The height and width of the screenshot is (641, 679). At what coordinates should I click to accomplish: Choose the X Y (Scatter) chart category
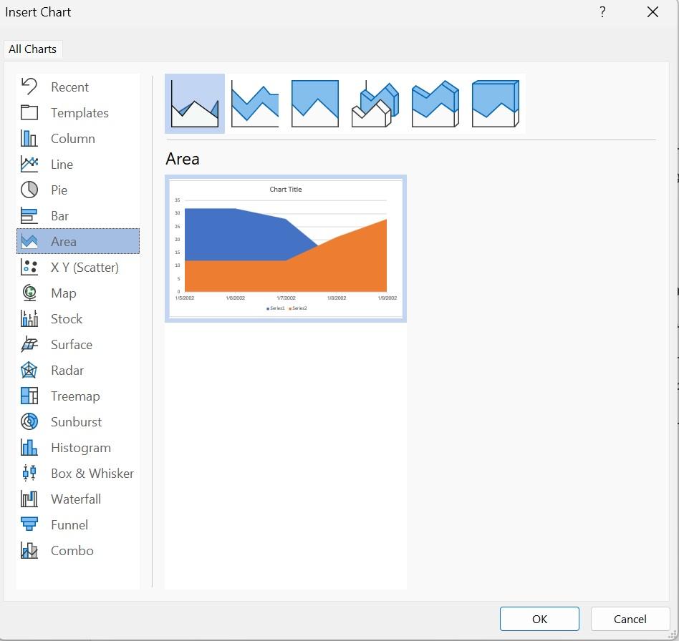click(x=85, y=268)
